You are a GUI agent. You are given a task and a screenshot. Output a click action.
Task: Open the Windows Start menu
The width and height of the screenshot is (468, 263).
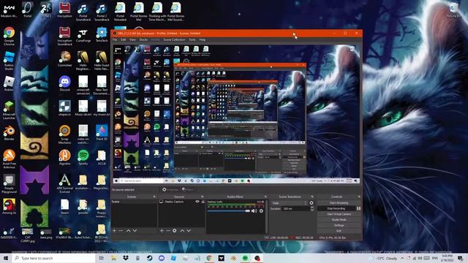6,258
